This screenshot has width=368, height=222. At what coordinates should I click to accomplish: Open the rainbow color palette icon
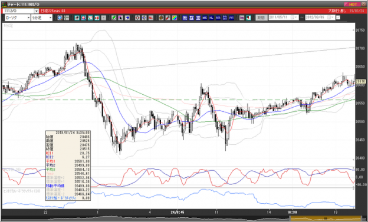175,18
